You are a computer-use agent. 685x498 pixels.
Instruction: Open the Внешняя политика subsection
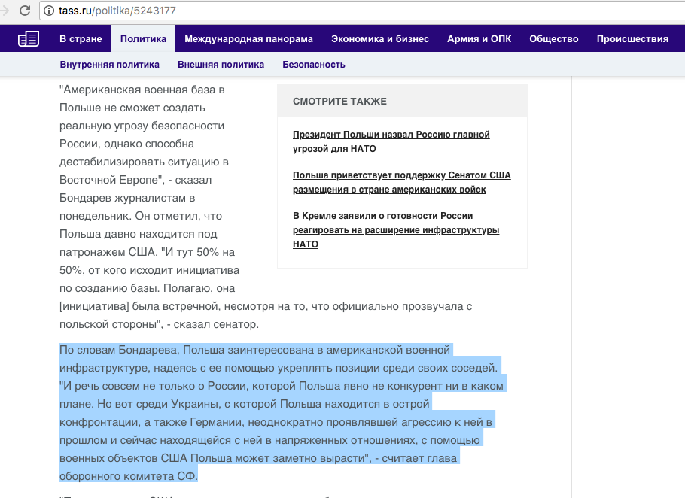pyautogui.click(x=219, y=65)
